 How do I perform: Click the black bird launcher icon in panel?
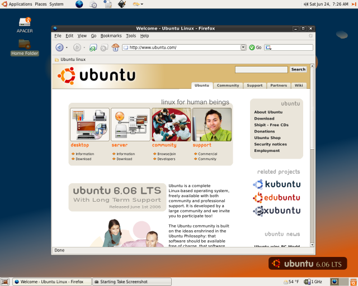[122, 4]
